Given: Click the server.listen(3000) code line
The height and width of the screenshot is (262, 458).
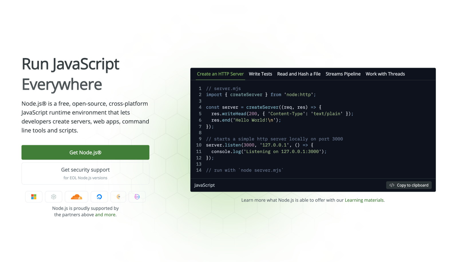Looking at the screenshot, I should [x=260, y=145].
